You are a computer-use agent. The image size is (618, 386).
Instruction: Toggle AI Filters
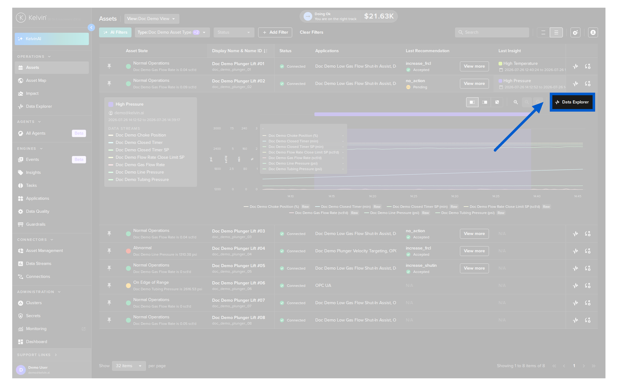click(115, 32)
